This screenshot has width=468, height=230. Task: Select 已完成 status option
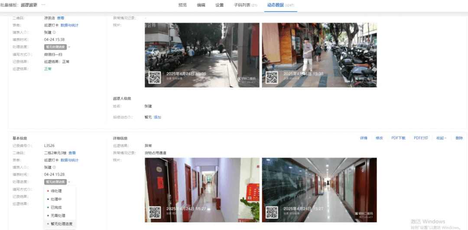coord(56,207)
